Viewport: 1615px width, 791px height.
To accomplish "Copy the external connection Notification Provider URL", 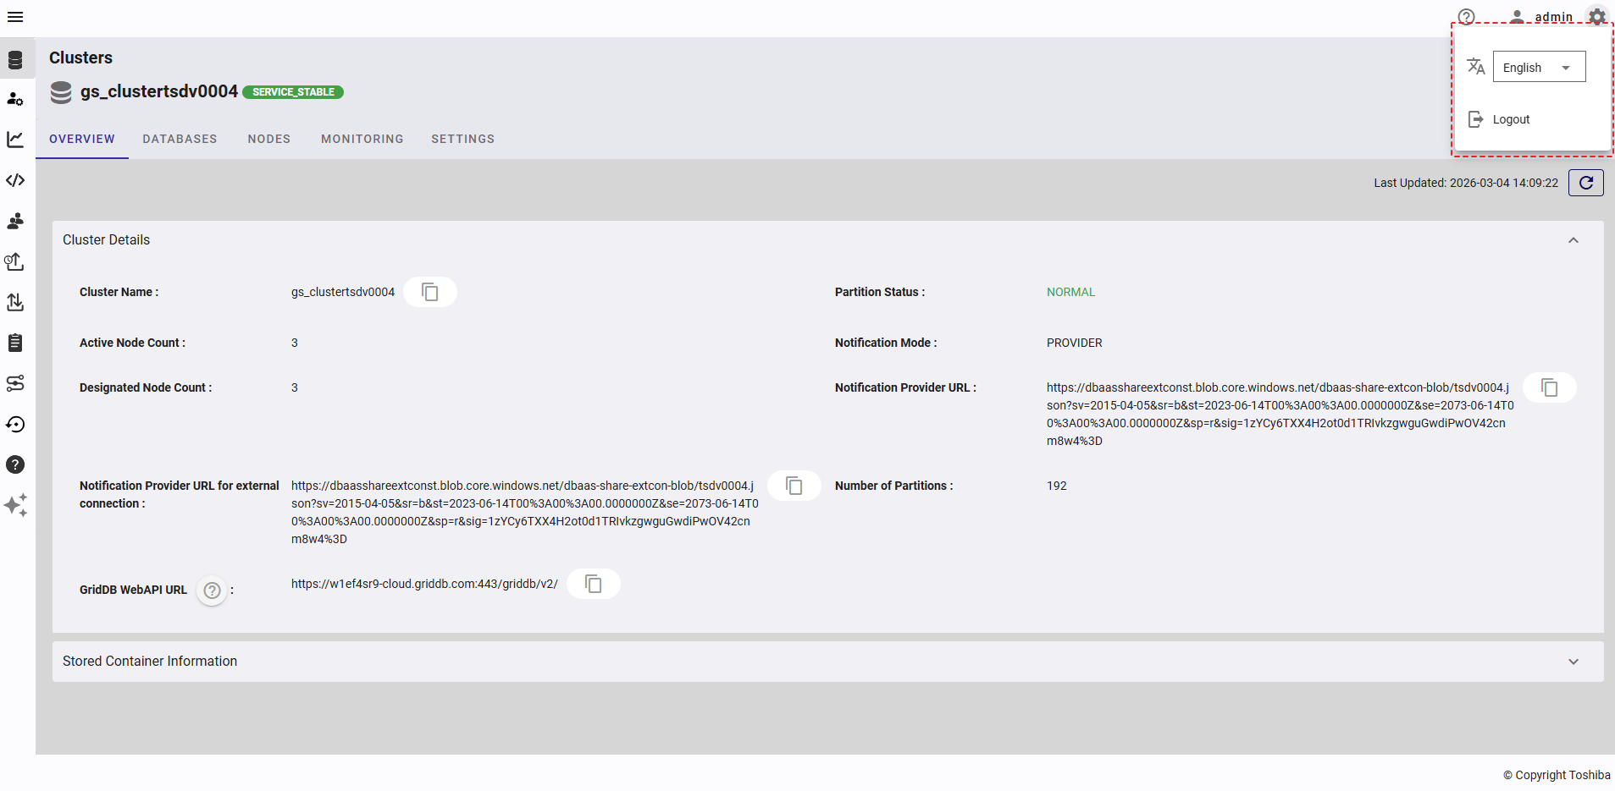I will pos(794,486).
